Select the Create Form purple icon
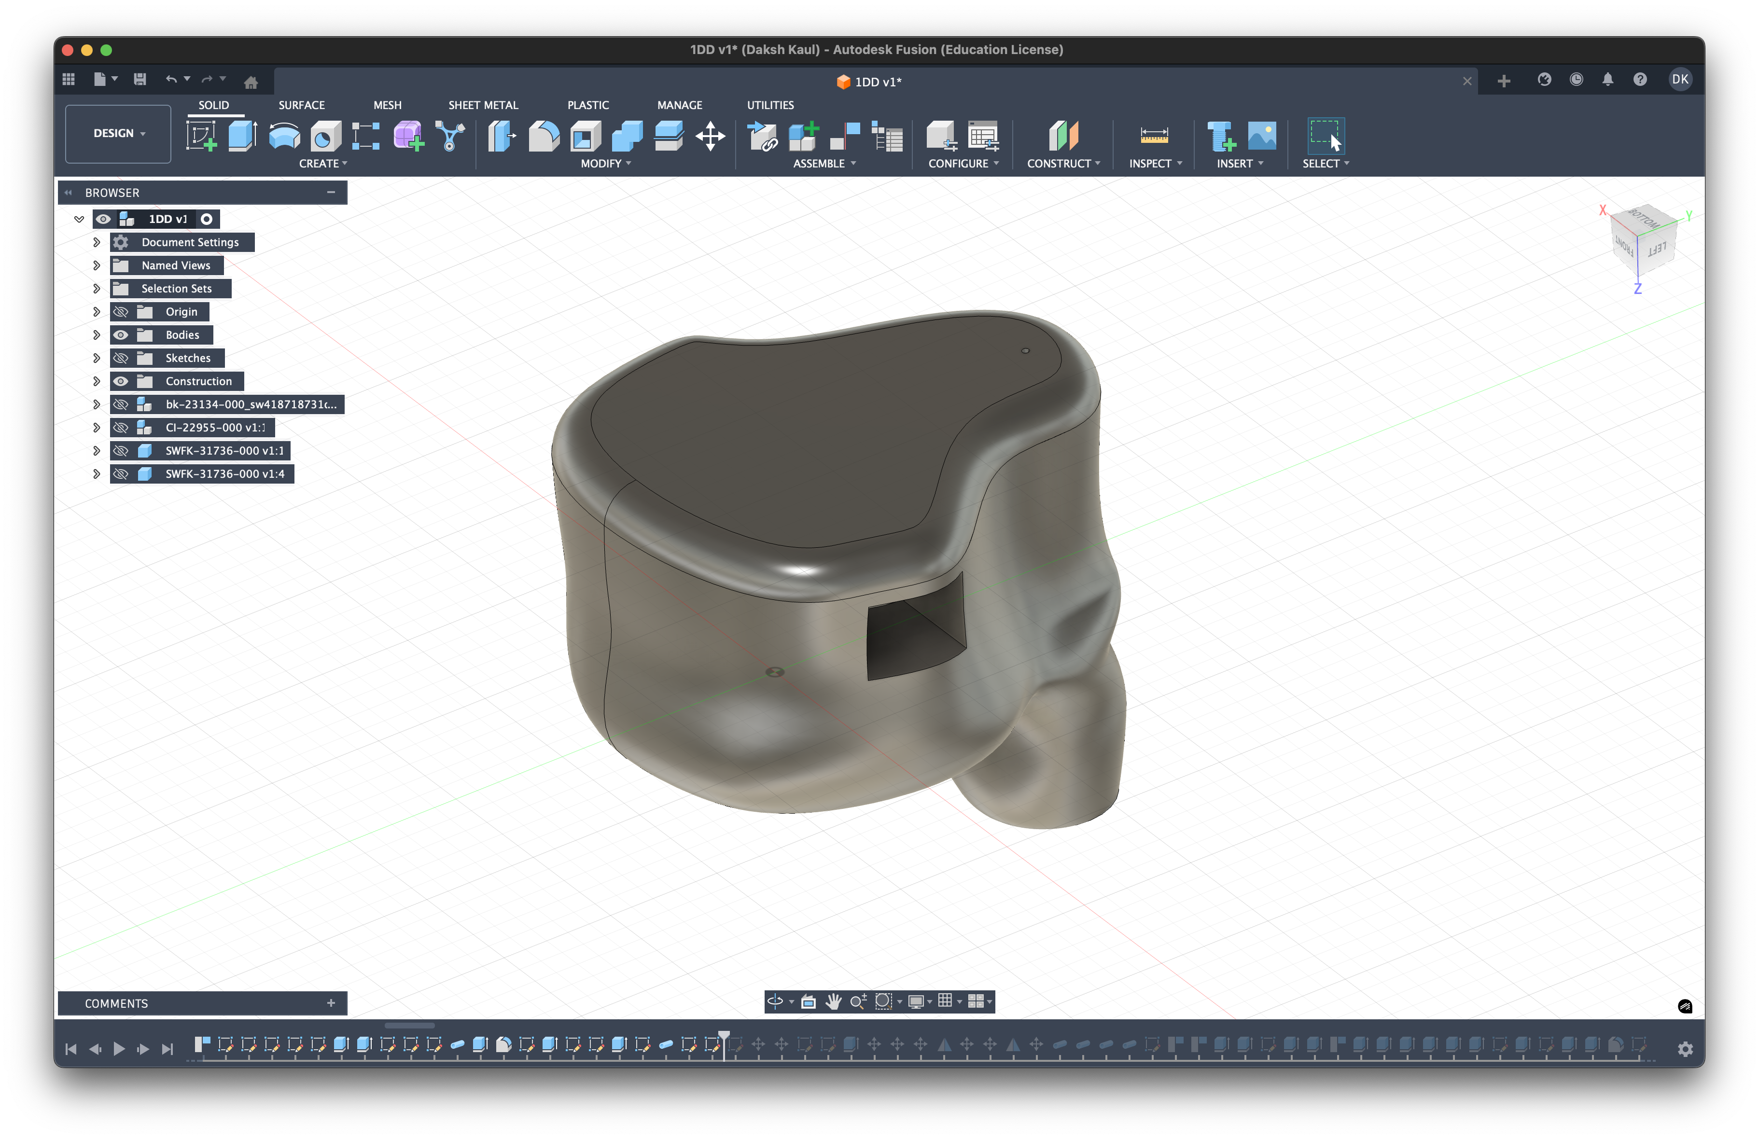 407,136
